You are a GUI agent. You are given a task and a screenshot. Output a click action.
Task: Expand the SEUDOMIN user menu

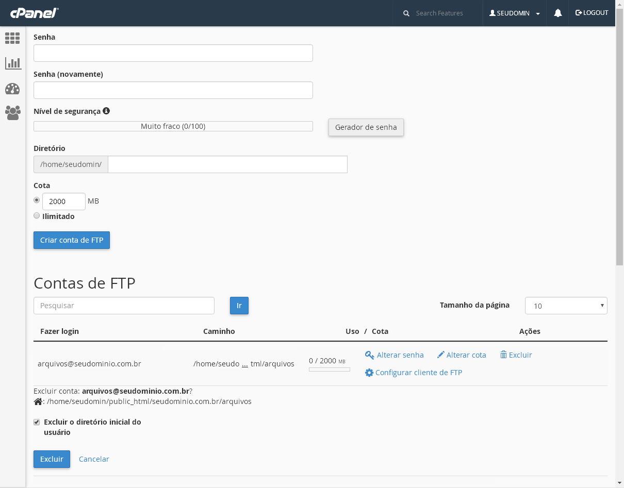point(514,13)
